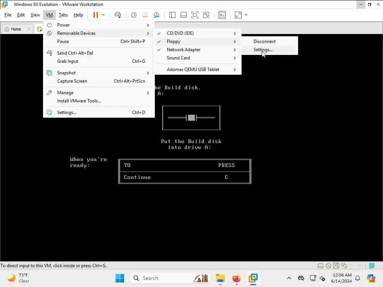Toggle the library sidebar panel icon
This screenshot has width=383, height=287.
click(x=172, y=15)
